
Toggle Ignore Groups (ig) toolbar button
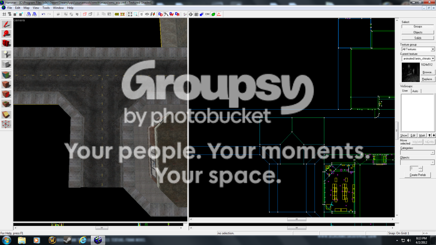pos(77,14)
